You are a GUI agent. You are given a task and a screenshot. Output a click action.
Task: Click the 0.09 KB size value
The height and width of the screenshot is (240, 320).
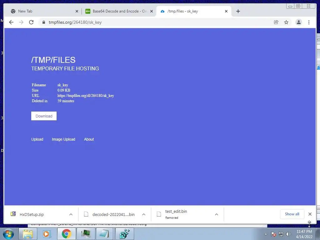64,90
